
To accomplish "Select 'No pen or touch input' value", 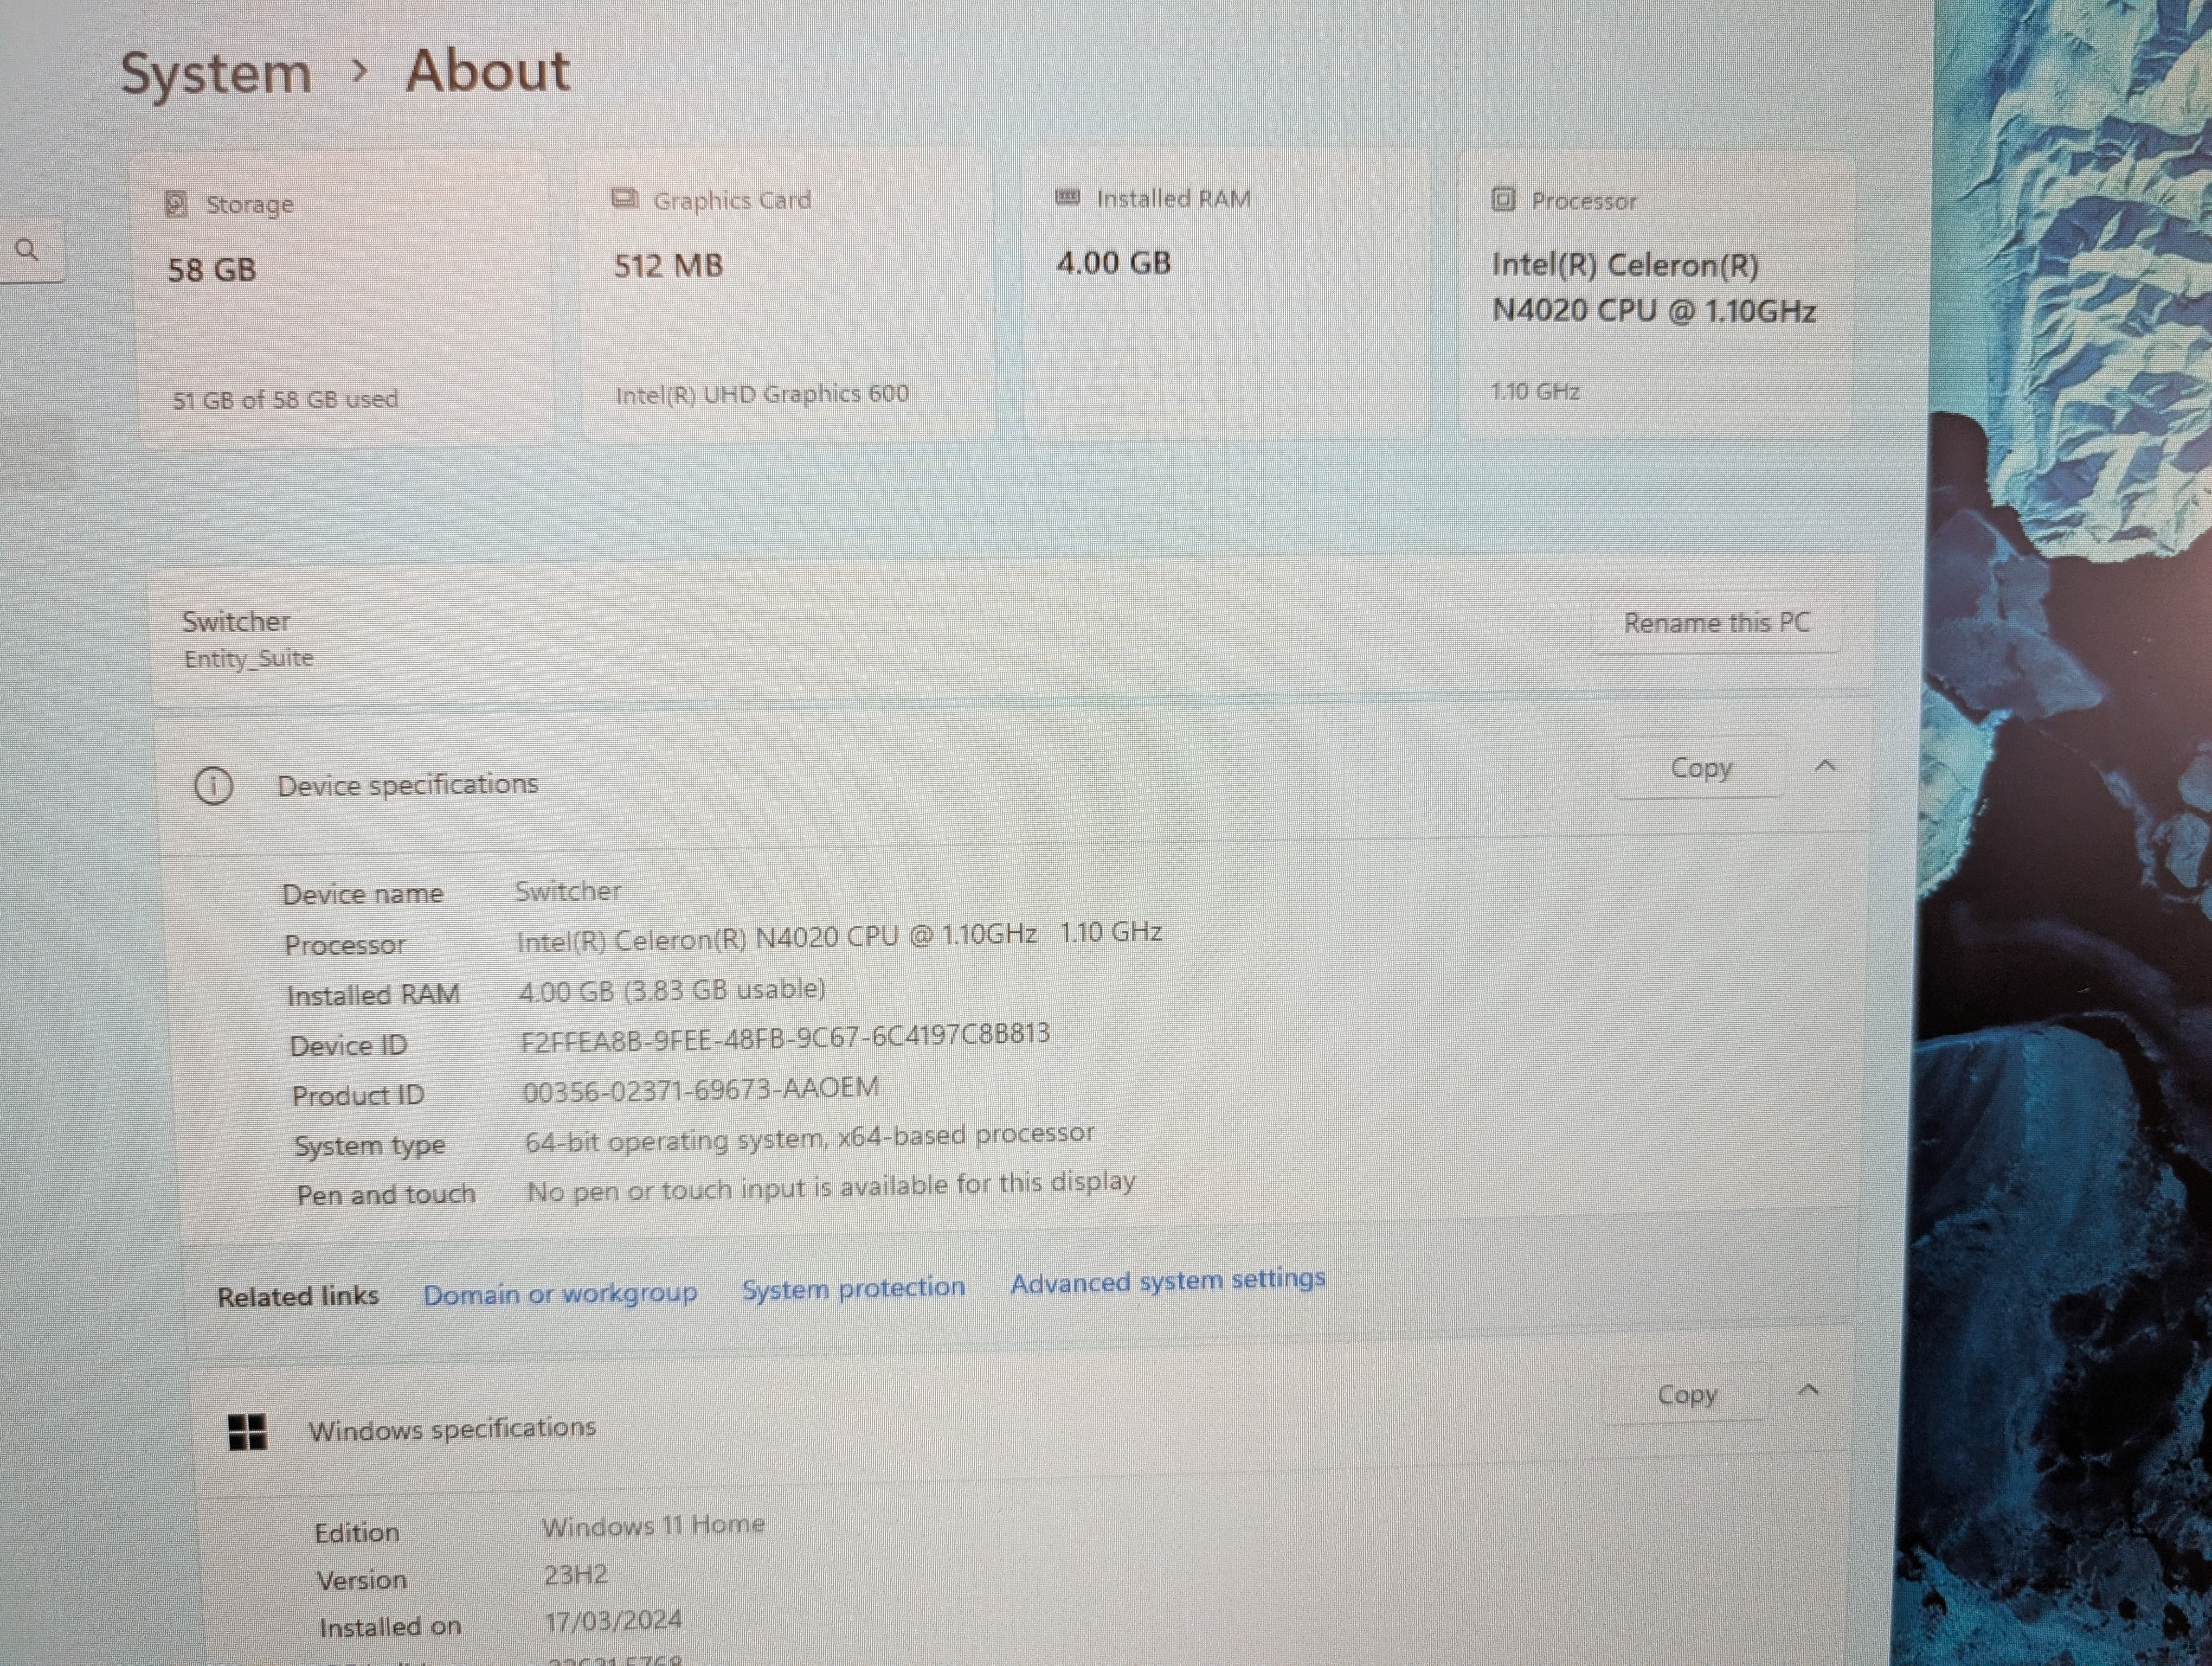I will (831, 1187).
